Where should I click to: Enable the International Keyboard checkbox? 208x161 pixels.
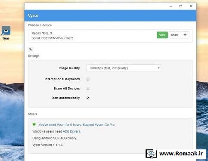[88, 79]
